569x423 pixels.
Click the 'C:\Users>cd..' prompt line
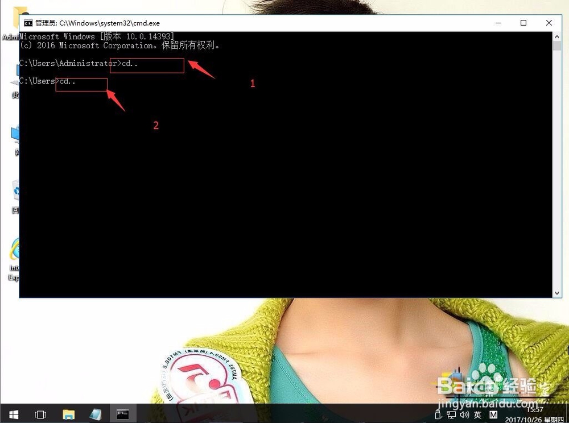coord(47,81)
